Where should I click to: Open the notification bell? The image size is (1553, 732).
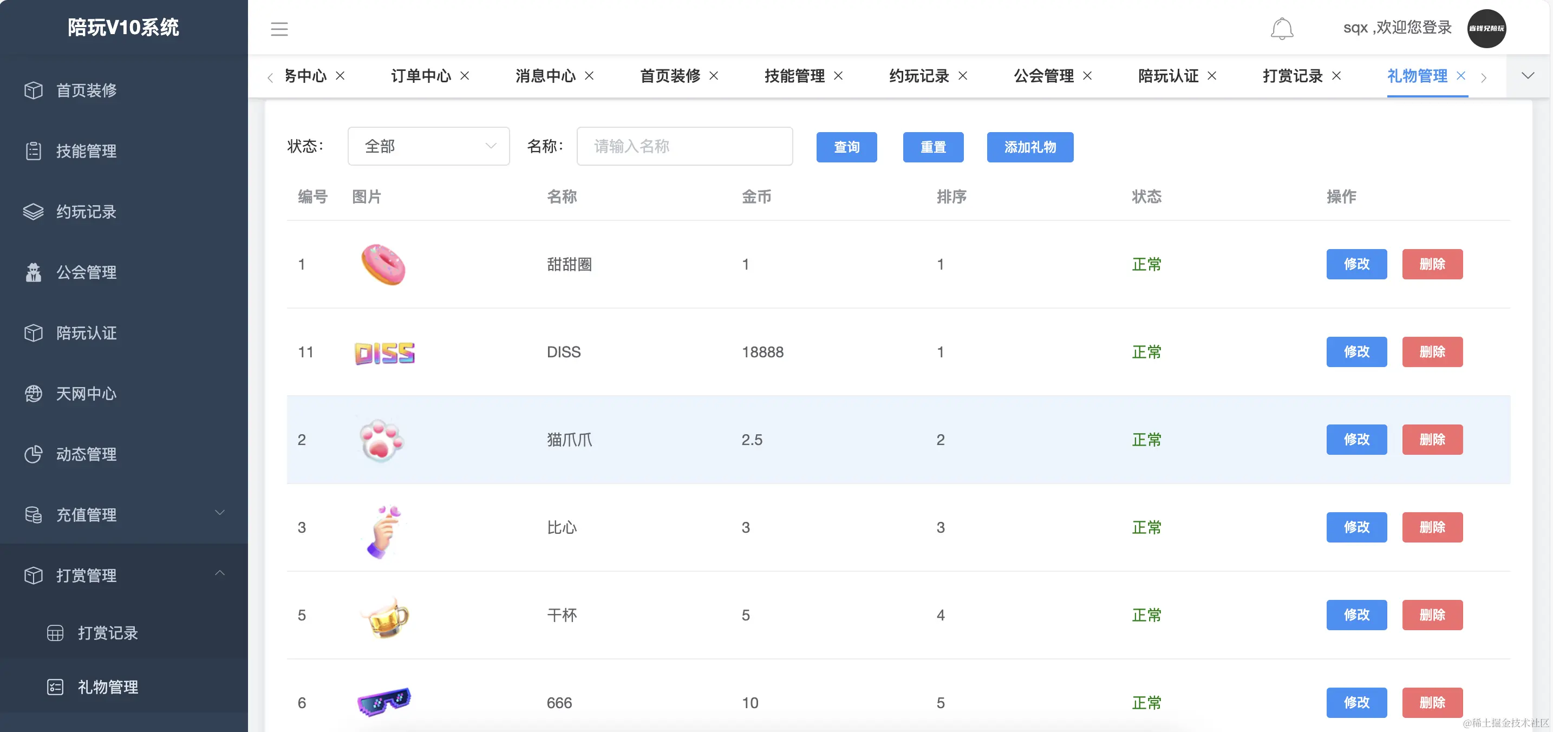[1281, 28]
